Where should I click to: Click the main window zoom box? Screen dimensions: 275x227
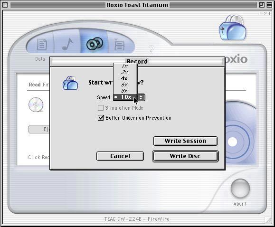pyautogui.click(x=262, y=5)
